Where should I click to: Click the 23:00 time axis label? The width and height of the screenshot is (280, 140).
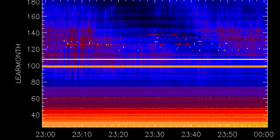click(45, 134)
